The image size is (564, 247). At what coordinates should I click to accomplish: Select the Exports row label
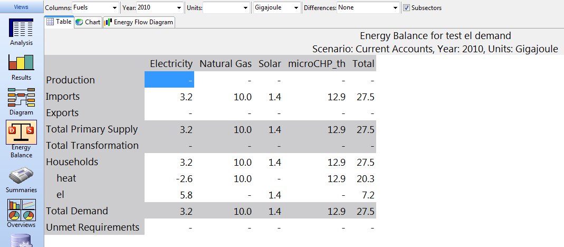pos(94,112)
